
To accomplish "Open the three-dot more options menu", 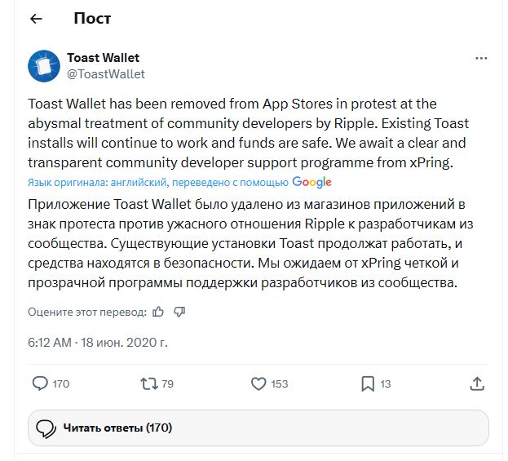I will 482,59.
